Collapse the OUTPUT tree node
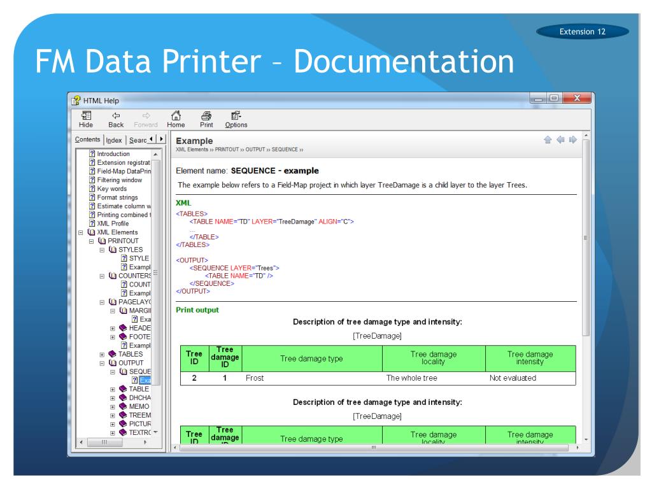Screen dimensions: 652x489 coord(102,364)
